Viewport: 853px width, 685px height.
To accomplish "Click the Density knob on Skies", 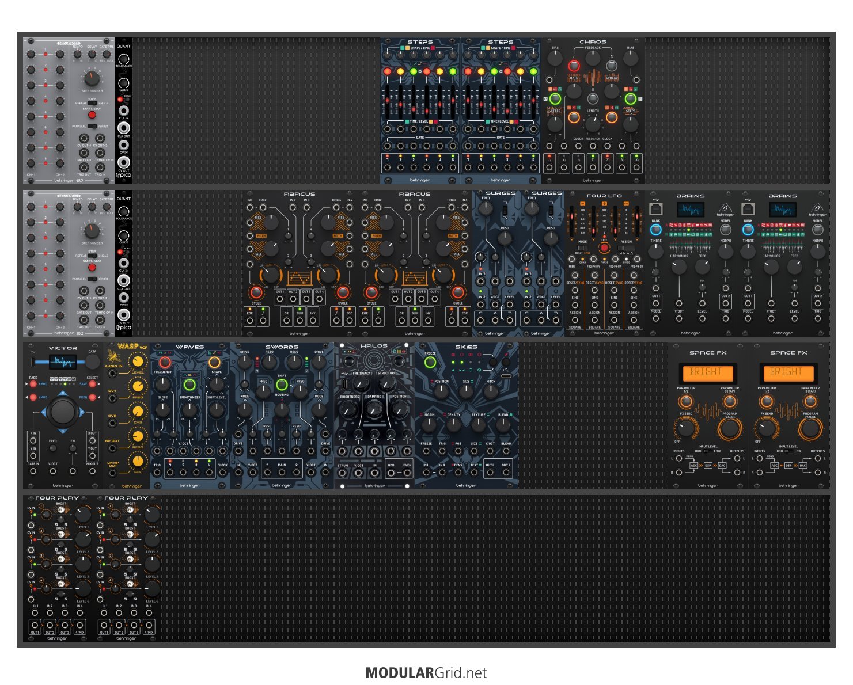I will [x=454, y=425].
